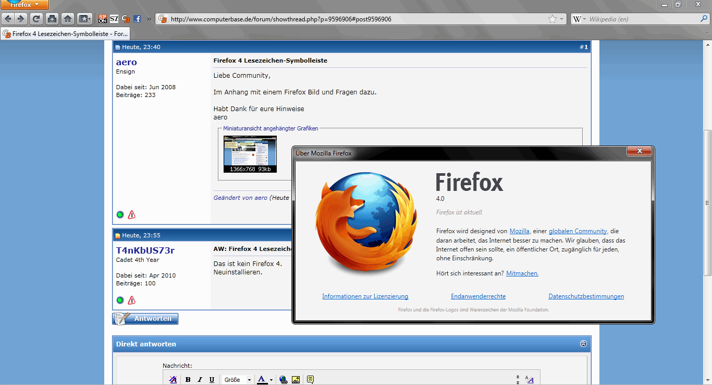712x385 pixels.
Task: Open the Bookmarks star menu button
Action: (x=84, y=19)
